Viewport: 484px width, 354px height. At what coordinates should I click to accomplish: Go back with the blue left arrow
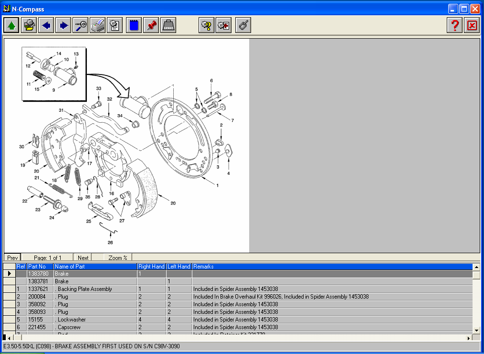point(46,25)
